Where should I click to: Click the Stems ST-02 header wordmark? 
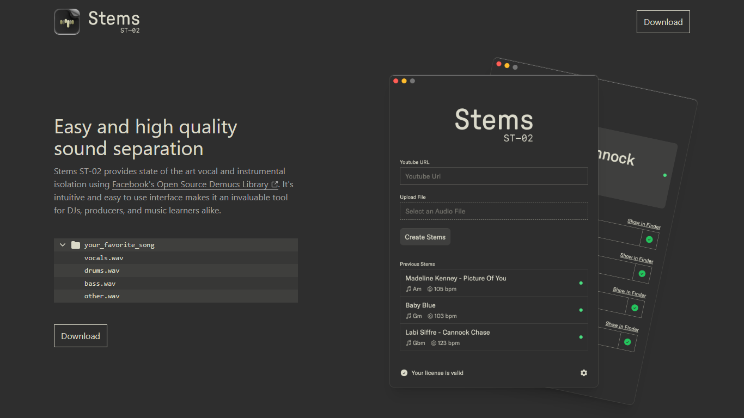(x=114, y=22)
